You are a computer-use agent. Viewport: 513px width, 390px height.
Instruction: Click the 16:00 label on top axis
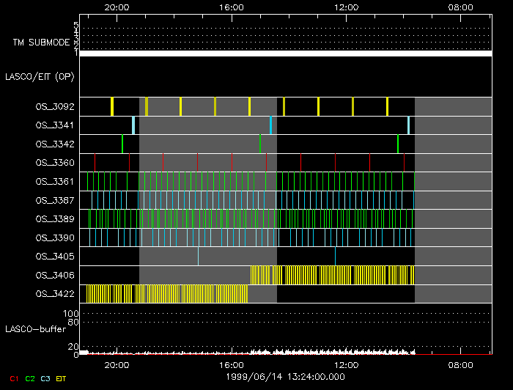(231, 7)
